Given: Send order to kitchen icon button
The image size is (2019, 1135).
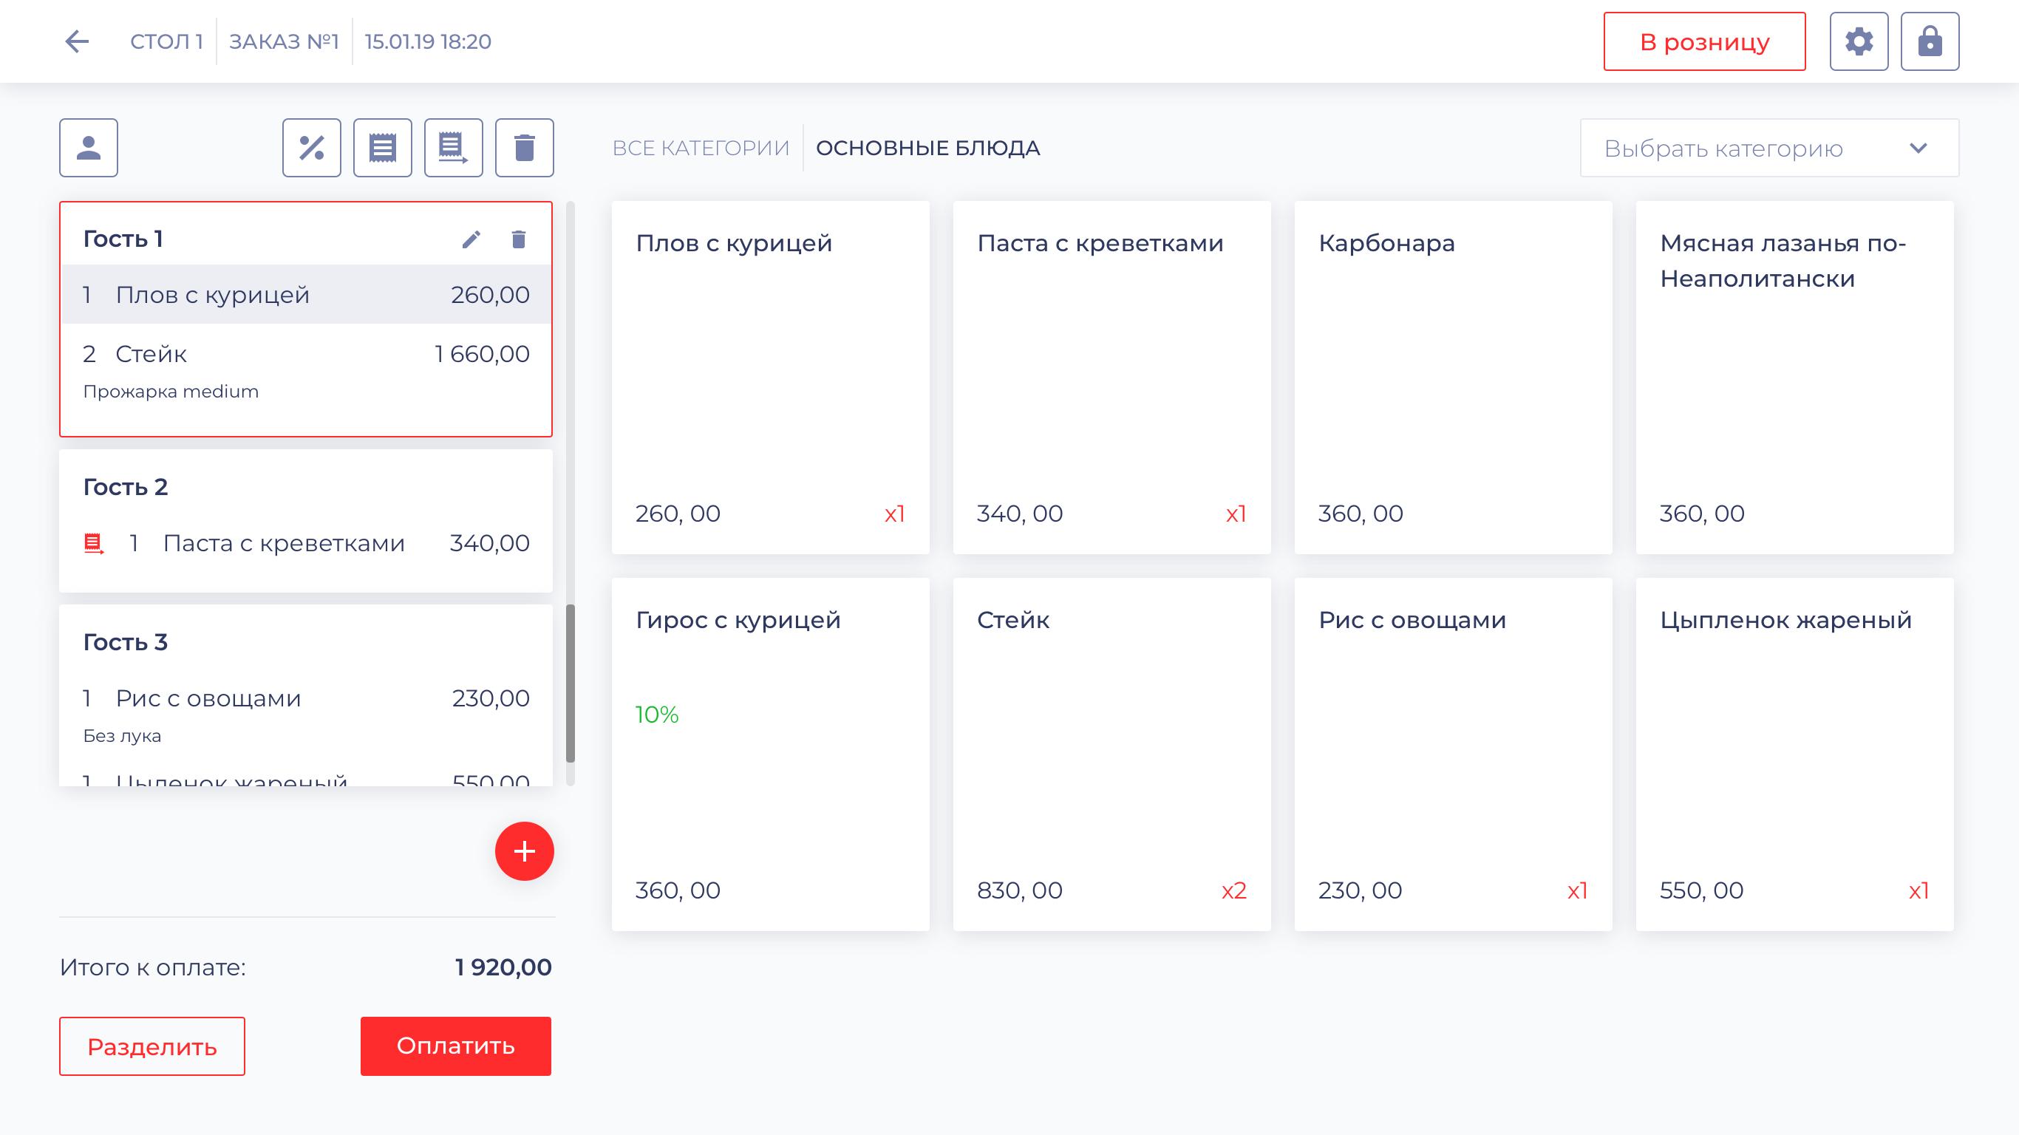Looking at the screenshot, I should tap(454, 147).
